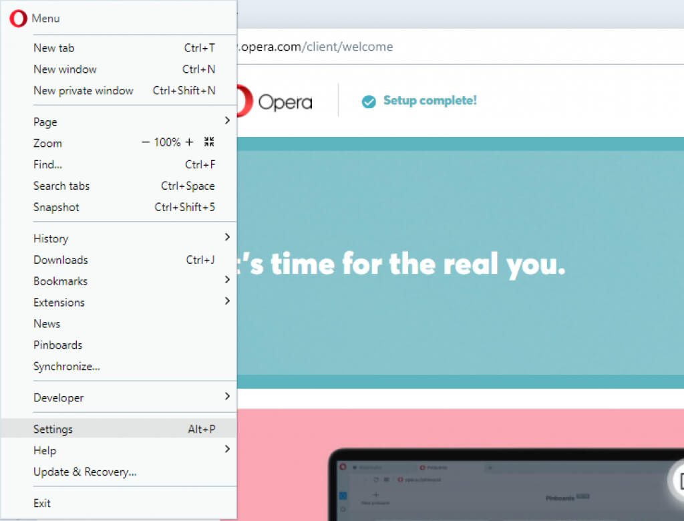Click the Opera logo menu icon

click(18, 18)
